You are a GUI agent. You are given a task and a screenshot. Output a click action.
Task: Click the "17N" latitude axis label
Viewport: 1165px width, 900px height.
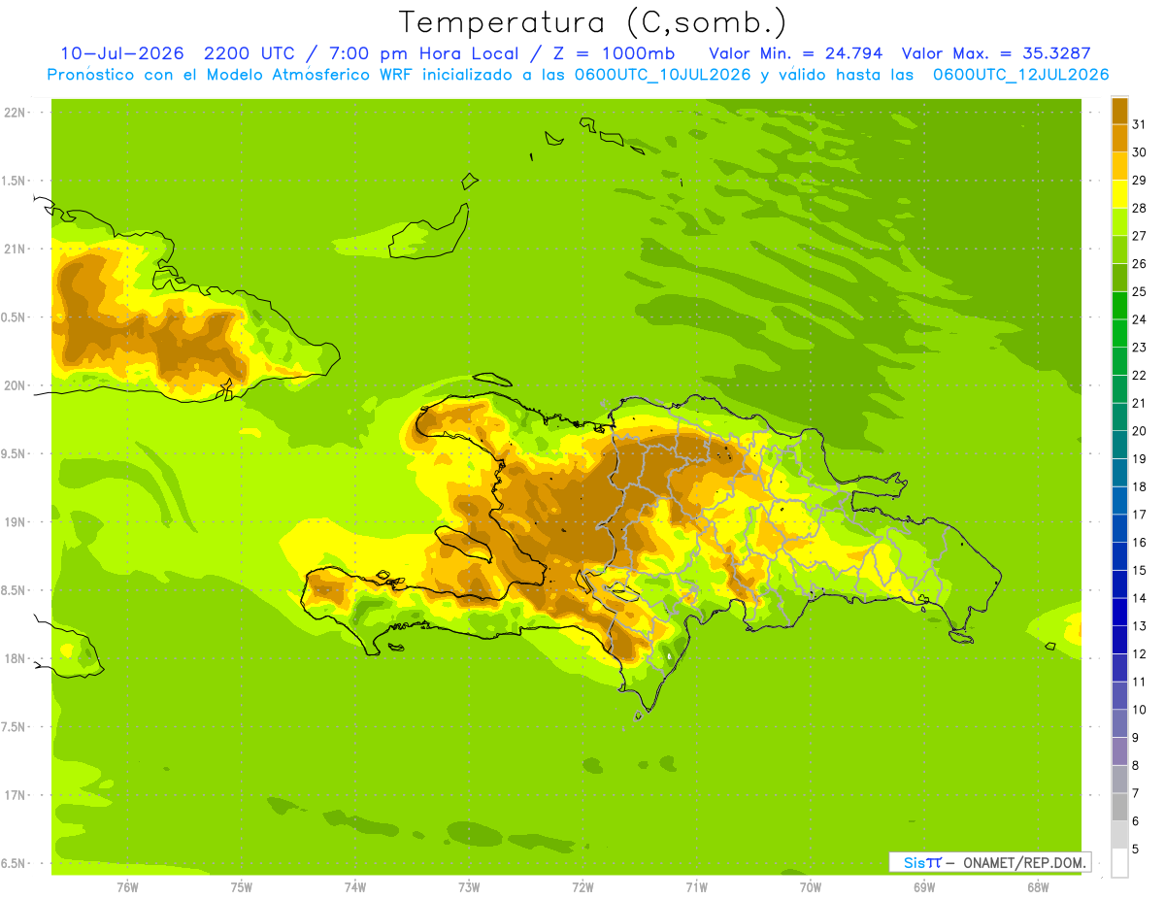(x=15, y=795)
